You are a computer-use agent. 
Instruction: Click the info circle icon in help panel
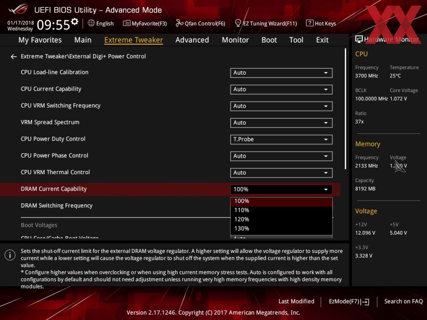click(x=10, y=255)
